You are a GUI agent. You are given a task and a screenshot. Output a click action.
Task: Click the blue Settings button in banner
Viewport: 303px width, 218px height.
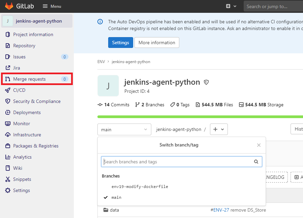(x=121, y=43)
